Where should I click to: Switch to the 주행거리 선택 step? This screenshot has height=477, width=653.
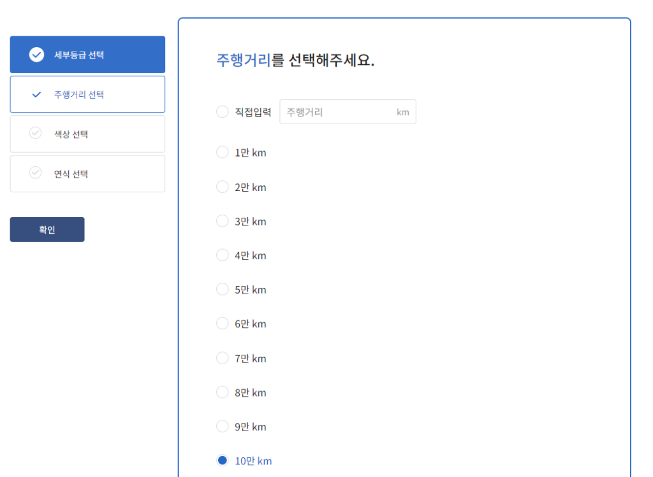[87, 95]
